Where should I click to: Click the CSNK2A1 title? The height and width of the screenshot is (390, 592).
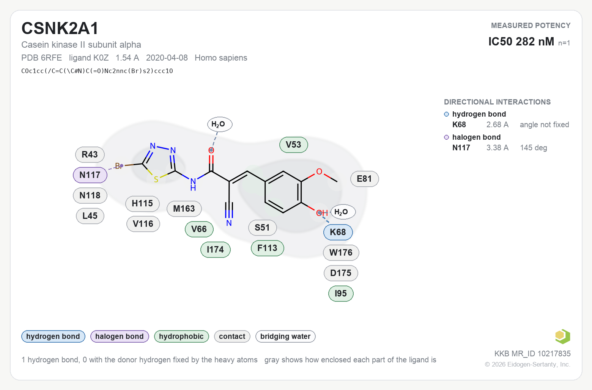coord(60,28)
